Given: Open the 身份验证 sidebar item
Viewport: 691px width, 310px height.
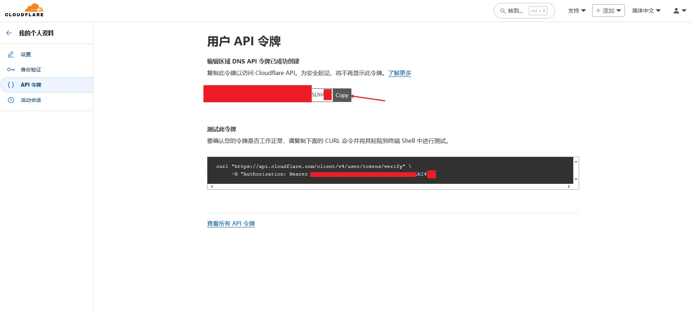Looking at the screenshot, I should point(47,70).
